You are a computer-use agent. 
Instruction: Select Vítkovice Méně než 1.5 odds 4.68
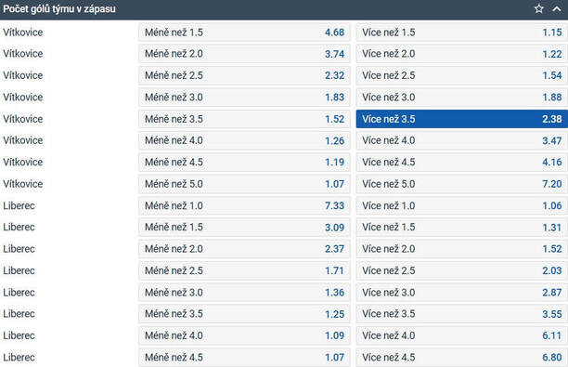(244, 33)
